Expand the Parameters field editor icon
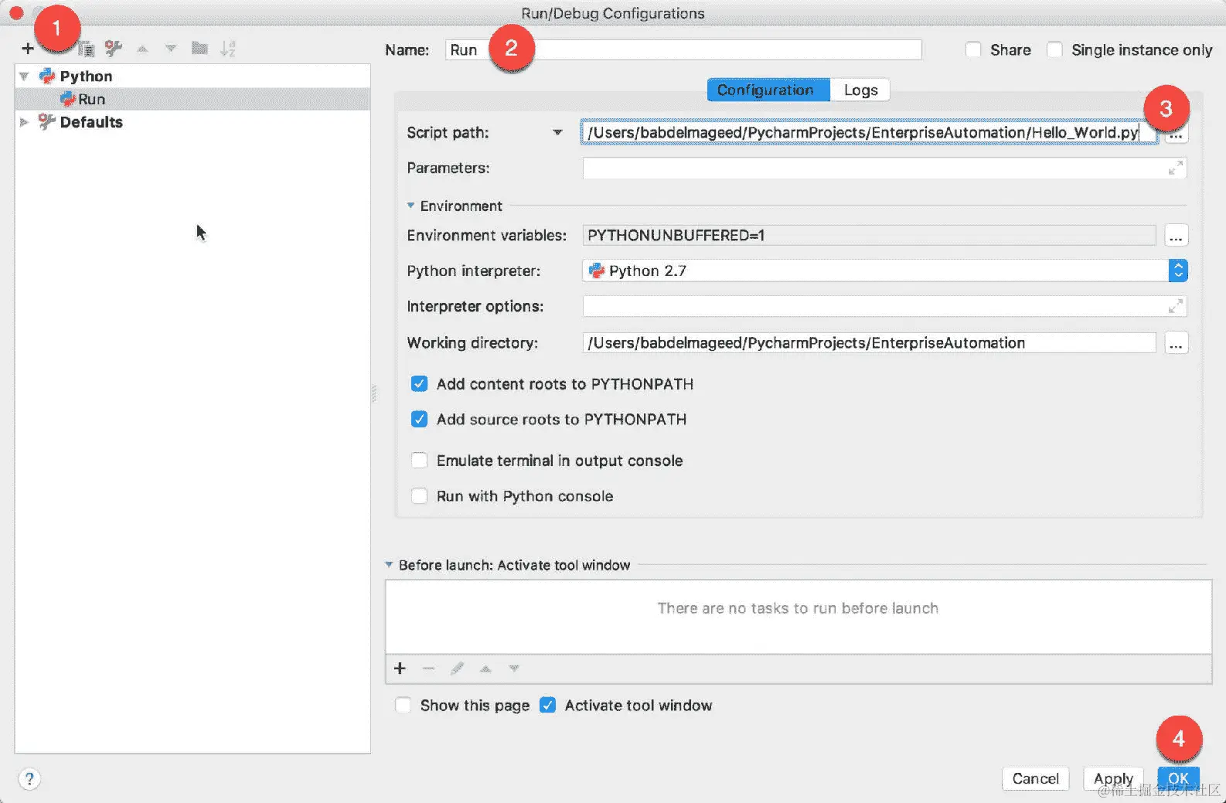This screenshot has height=803, width=1226. pos(1176,168)
